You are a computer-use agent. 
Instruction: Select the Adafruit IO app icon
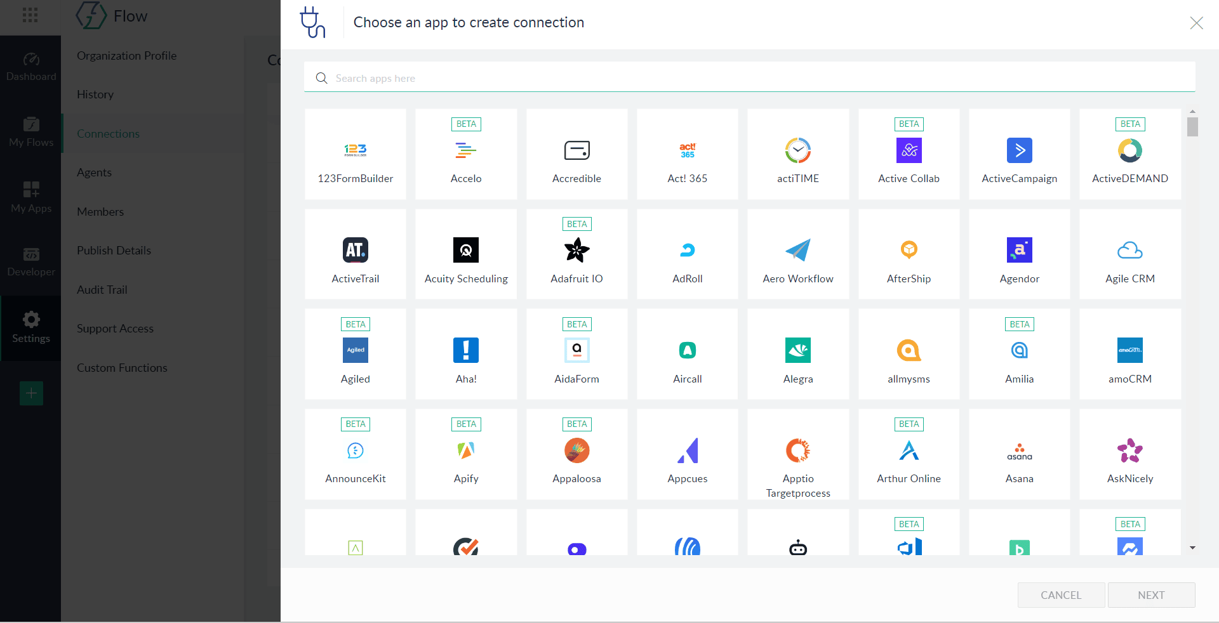point(576,250)
